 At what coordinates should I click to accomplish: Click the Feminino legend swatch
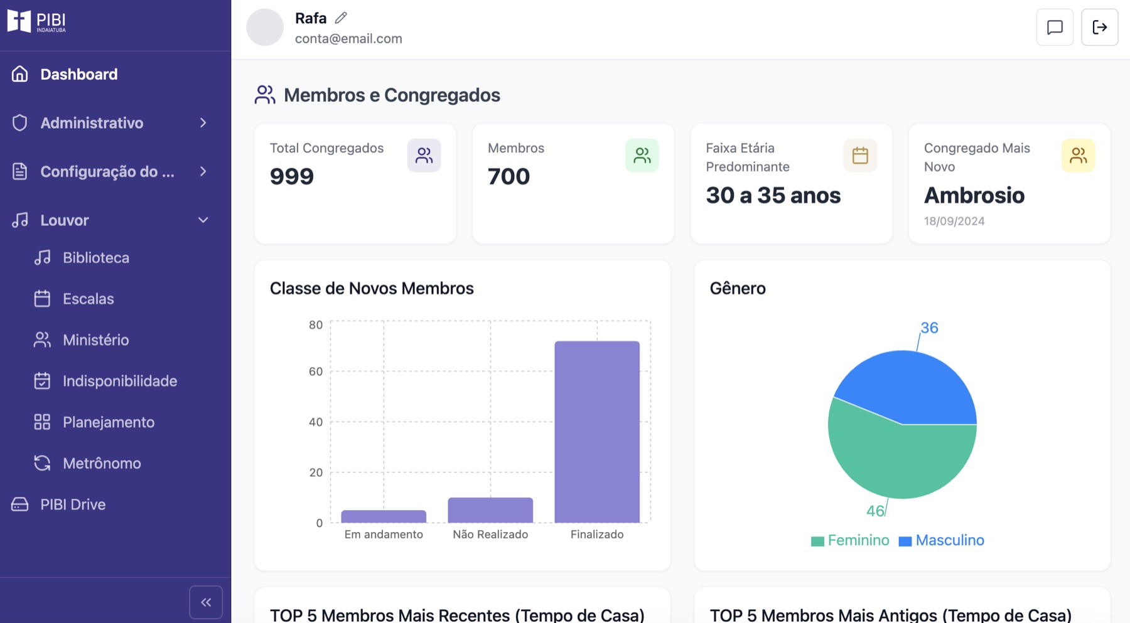point(817,541)
